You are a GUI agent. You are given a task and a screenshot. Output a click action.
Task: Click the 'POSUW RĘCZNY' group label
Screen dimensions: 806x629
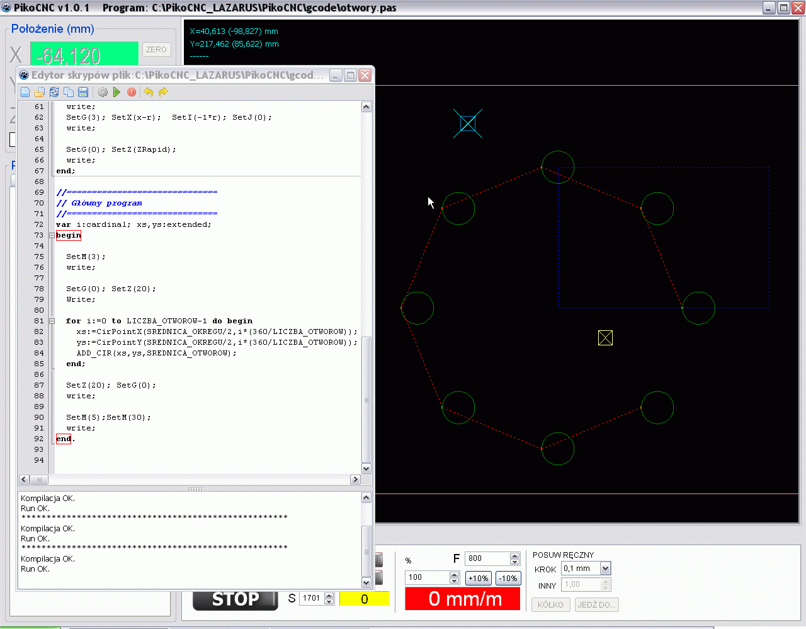pos(564,555)
